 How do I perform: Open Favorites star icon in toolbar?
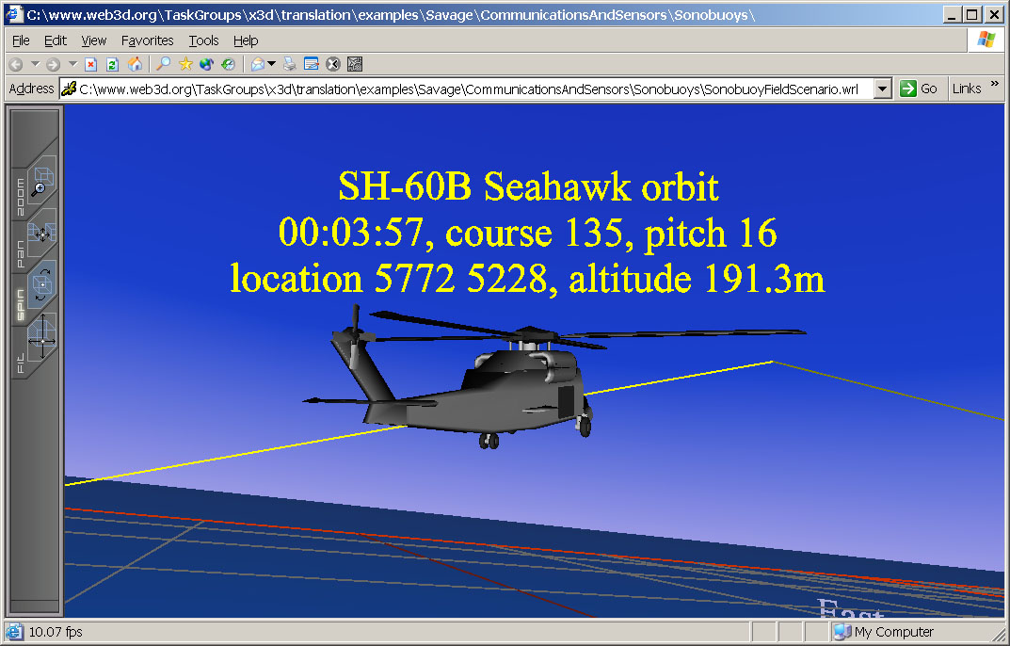click(185, 64)
